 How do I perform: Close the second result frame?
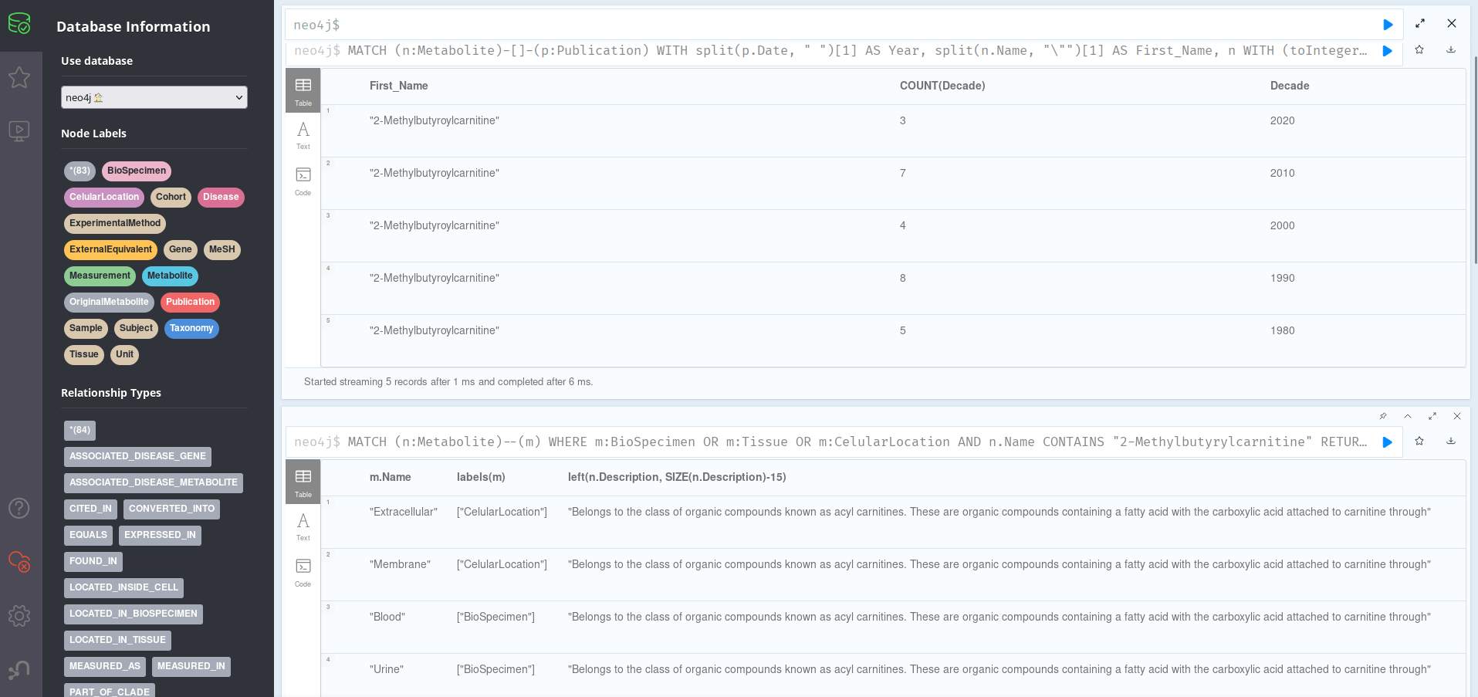tap(1457, 416)
